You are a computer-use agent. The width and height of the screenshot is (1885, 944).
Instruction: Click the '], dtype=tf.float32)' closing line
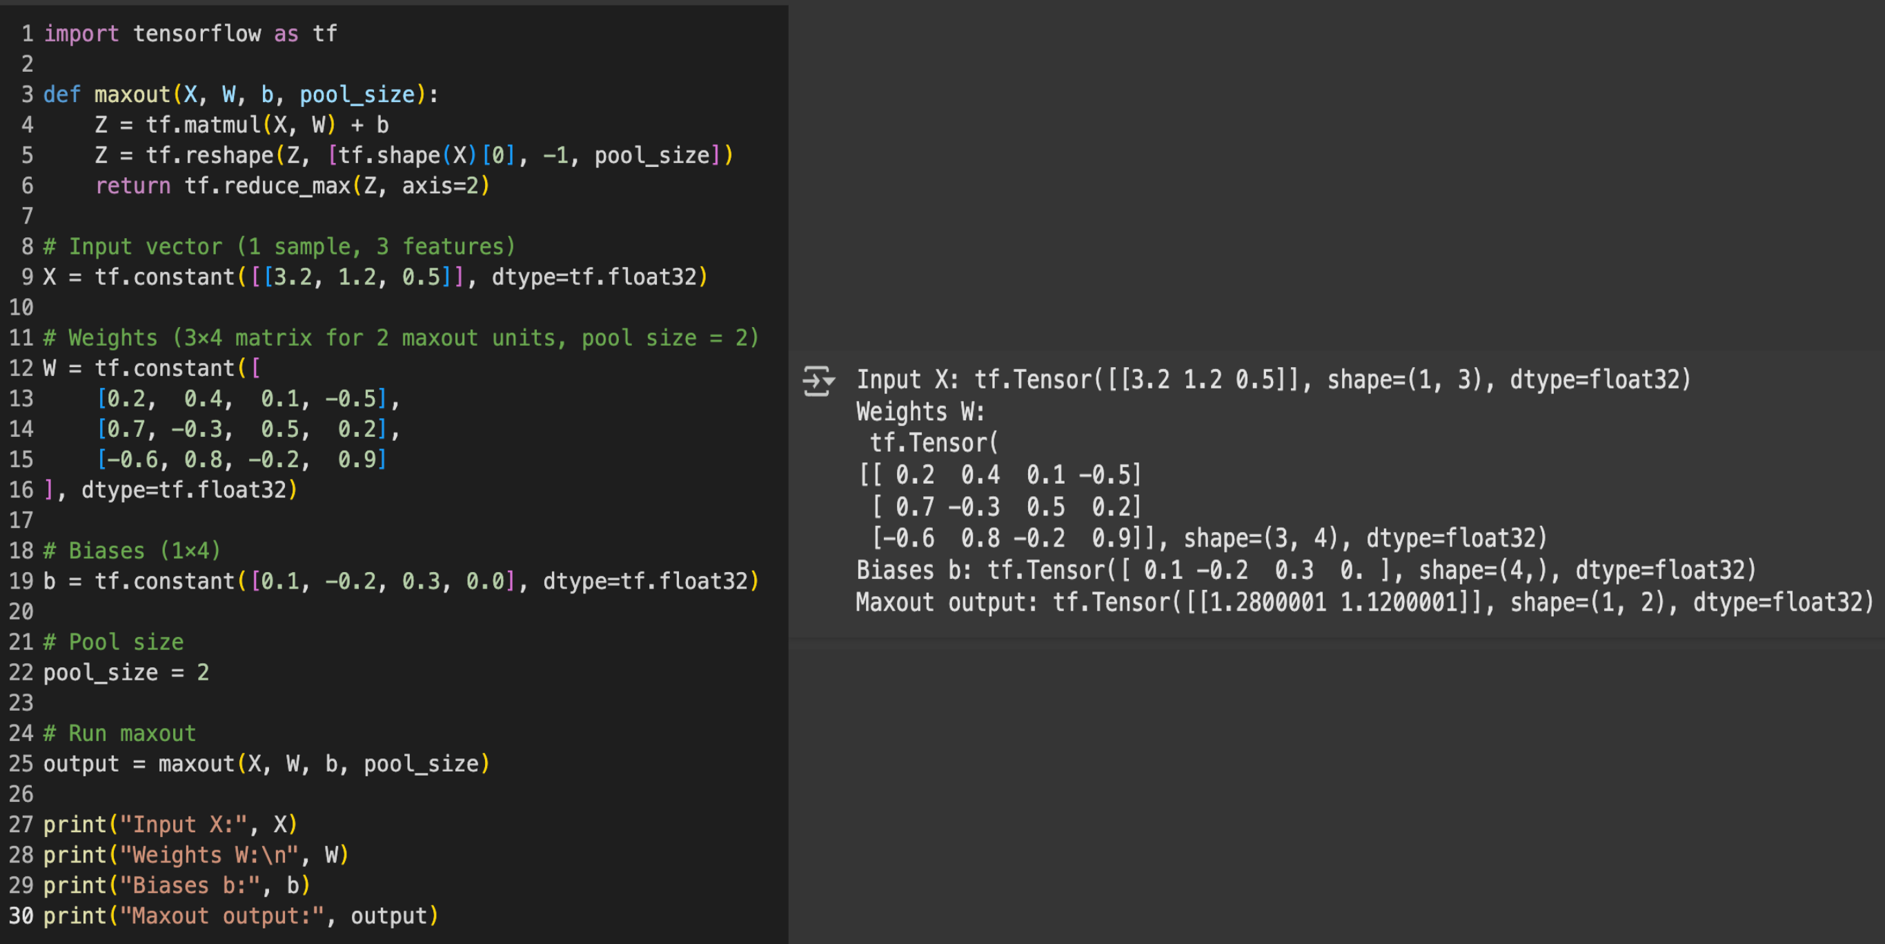170,489
